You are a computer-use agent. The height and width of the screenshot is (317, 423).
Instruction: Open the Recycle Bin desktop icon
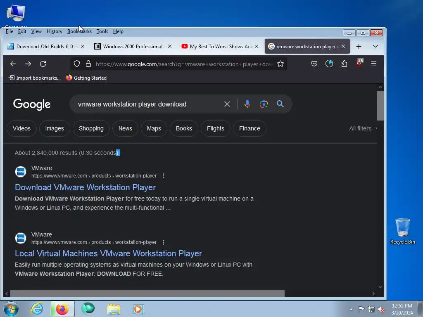pyautogui.click(x=402, y=231)
